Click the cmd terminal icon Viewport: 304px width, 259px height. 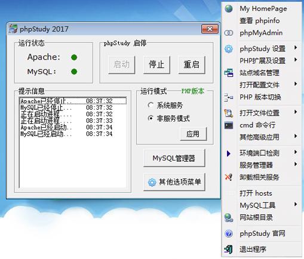229,125
